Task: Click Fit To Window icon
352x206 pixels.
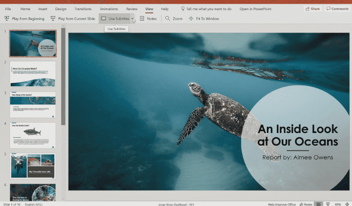Action: tap(191, 18)
